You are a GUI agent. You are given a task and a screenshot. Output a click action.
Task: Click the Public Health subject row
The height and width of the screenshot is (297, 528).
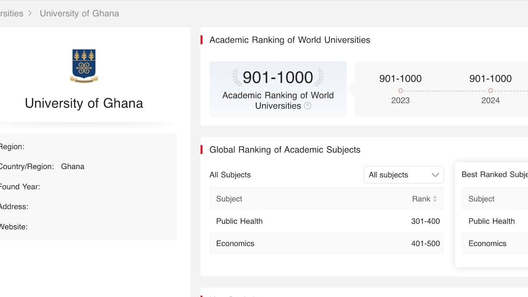coord(327,221)
